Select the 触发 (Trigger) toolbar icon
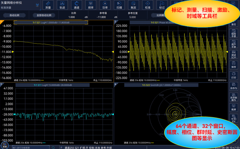240x149 pixels. 134,5
